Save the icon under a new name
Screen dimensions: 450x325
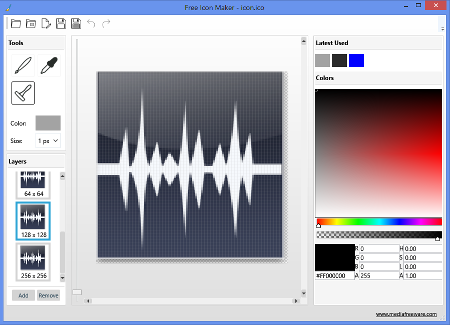click(76, 23)
